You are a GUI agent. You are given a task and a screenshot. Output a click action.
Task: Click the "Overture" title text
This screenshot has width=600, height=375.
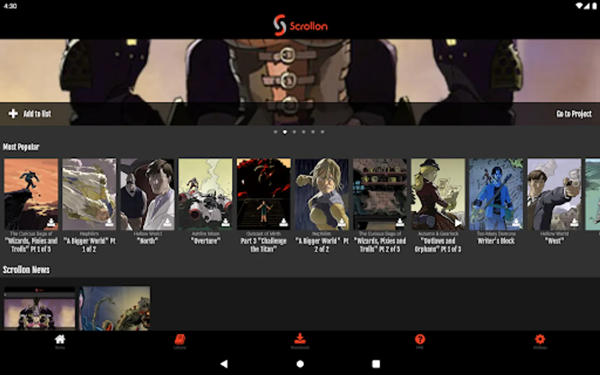[x=205, y=241]
